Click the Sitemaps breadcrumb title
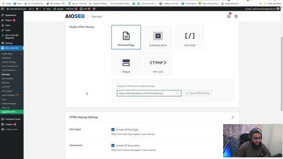 tap(96, 17)
